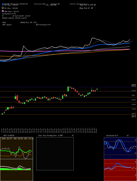Click the 'Avg Vol: 1.119 M' label
This screenshot has height=181, width=137.
pyautogui.click(x=87, y=5)
